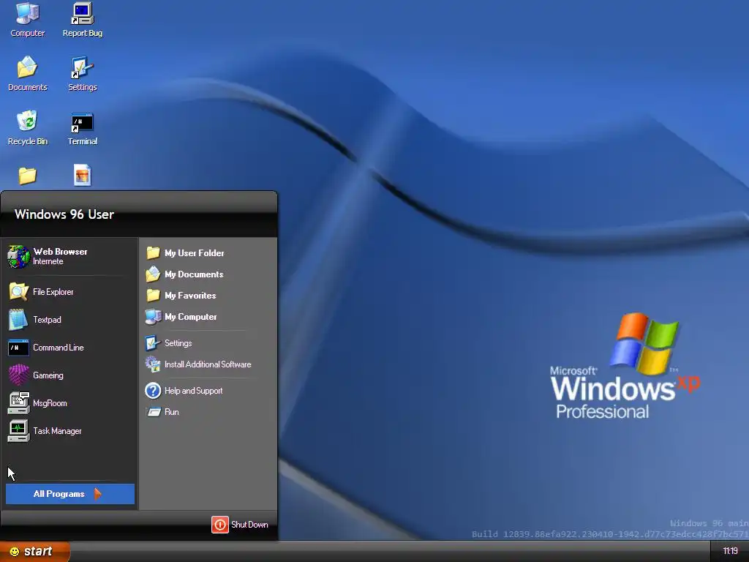The height and width of the screenshot is (562, 749).
Task: Open All Programs menu
Action: tap(69, 494)
